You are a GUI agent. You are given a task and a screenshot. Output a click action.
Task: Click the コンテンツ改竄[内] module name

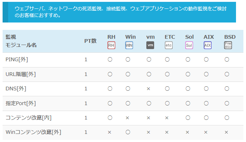coord(29,118)
